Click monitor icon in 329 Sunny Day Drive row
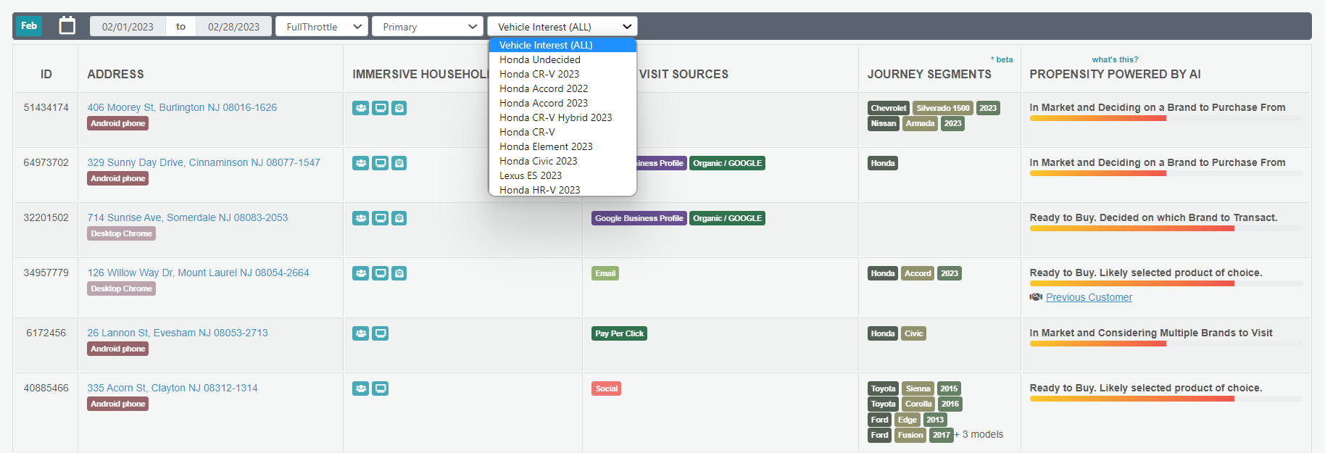 380,163
